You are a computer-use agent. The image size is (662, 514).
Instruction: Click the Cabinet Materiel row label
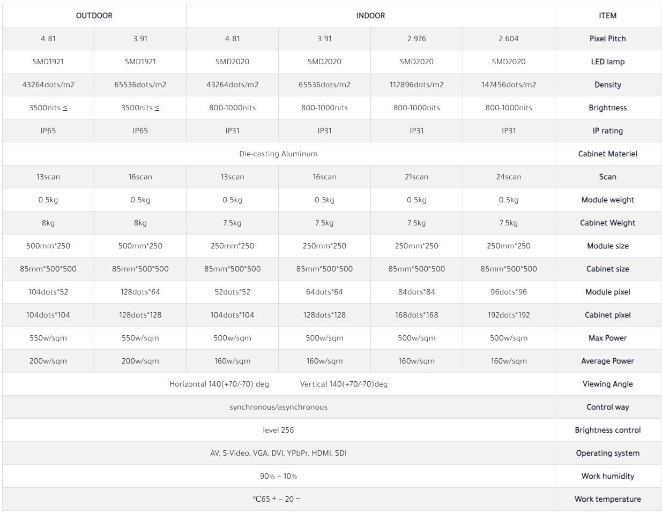click(x=607, y=154)
